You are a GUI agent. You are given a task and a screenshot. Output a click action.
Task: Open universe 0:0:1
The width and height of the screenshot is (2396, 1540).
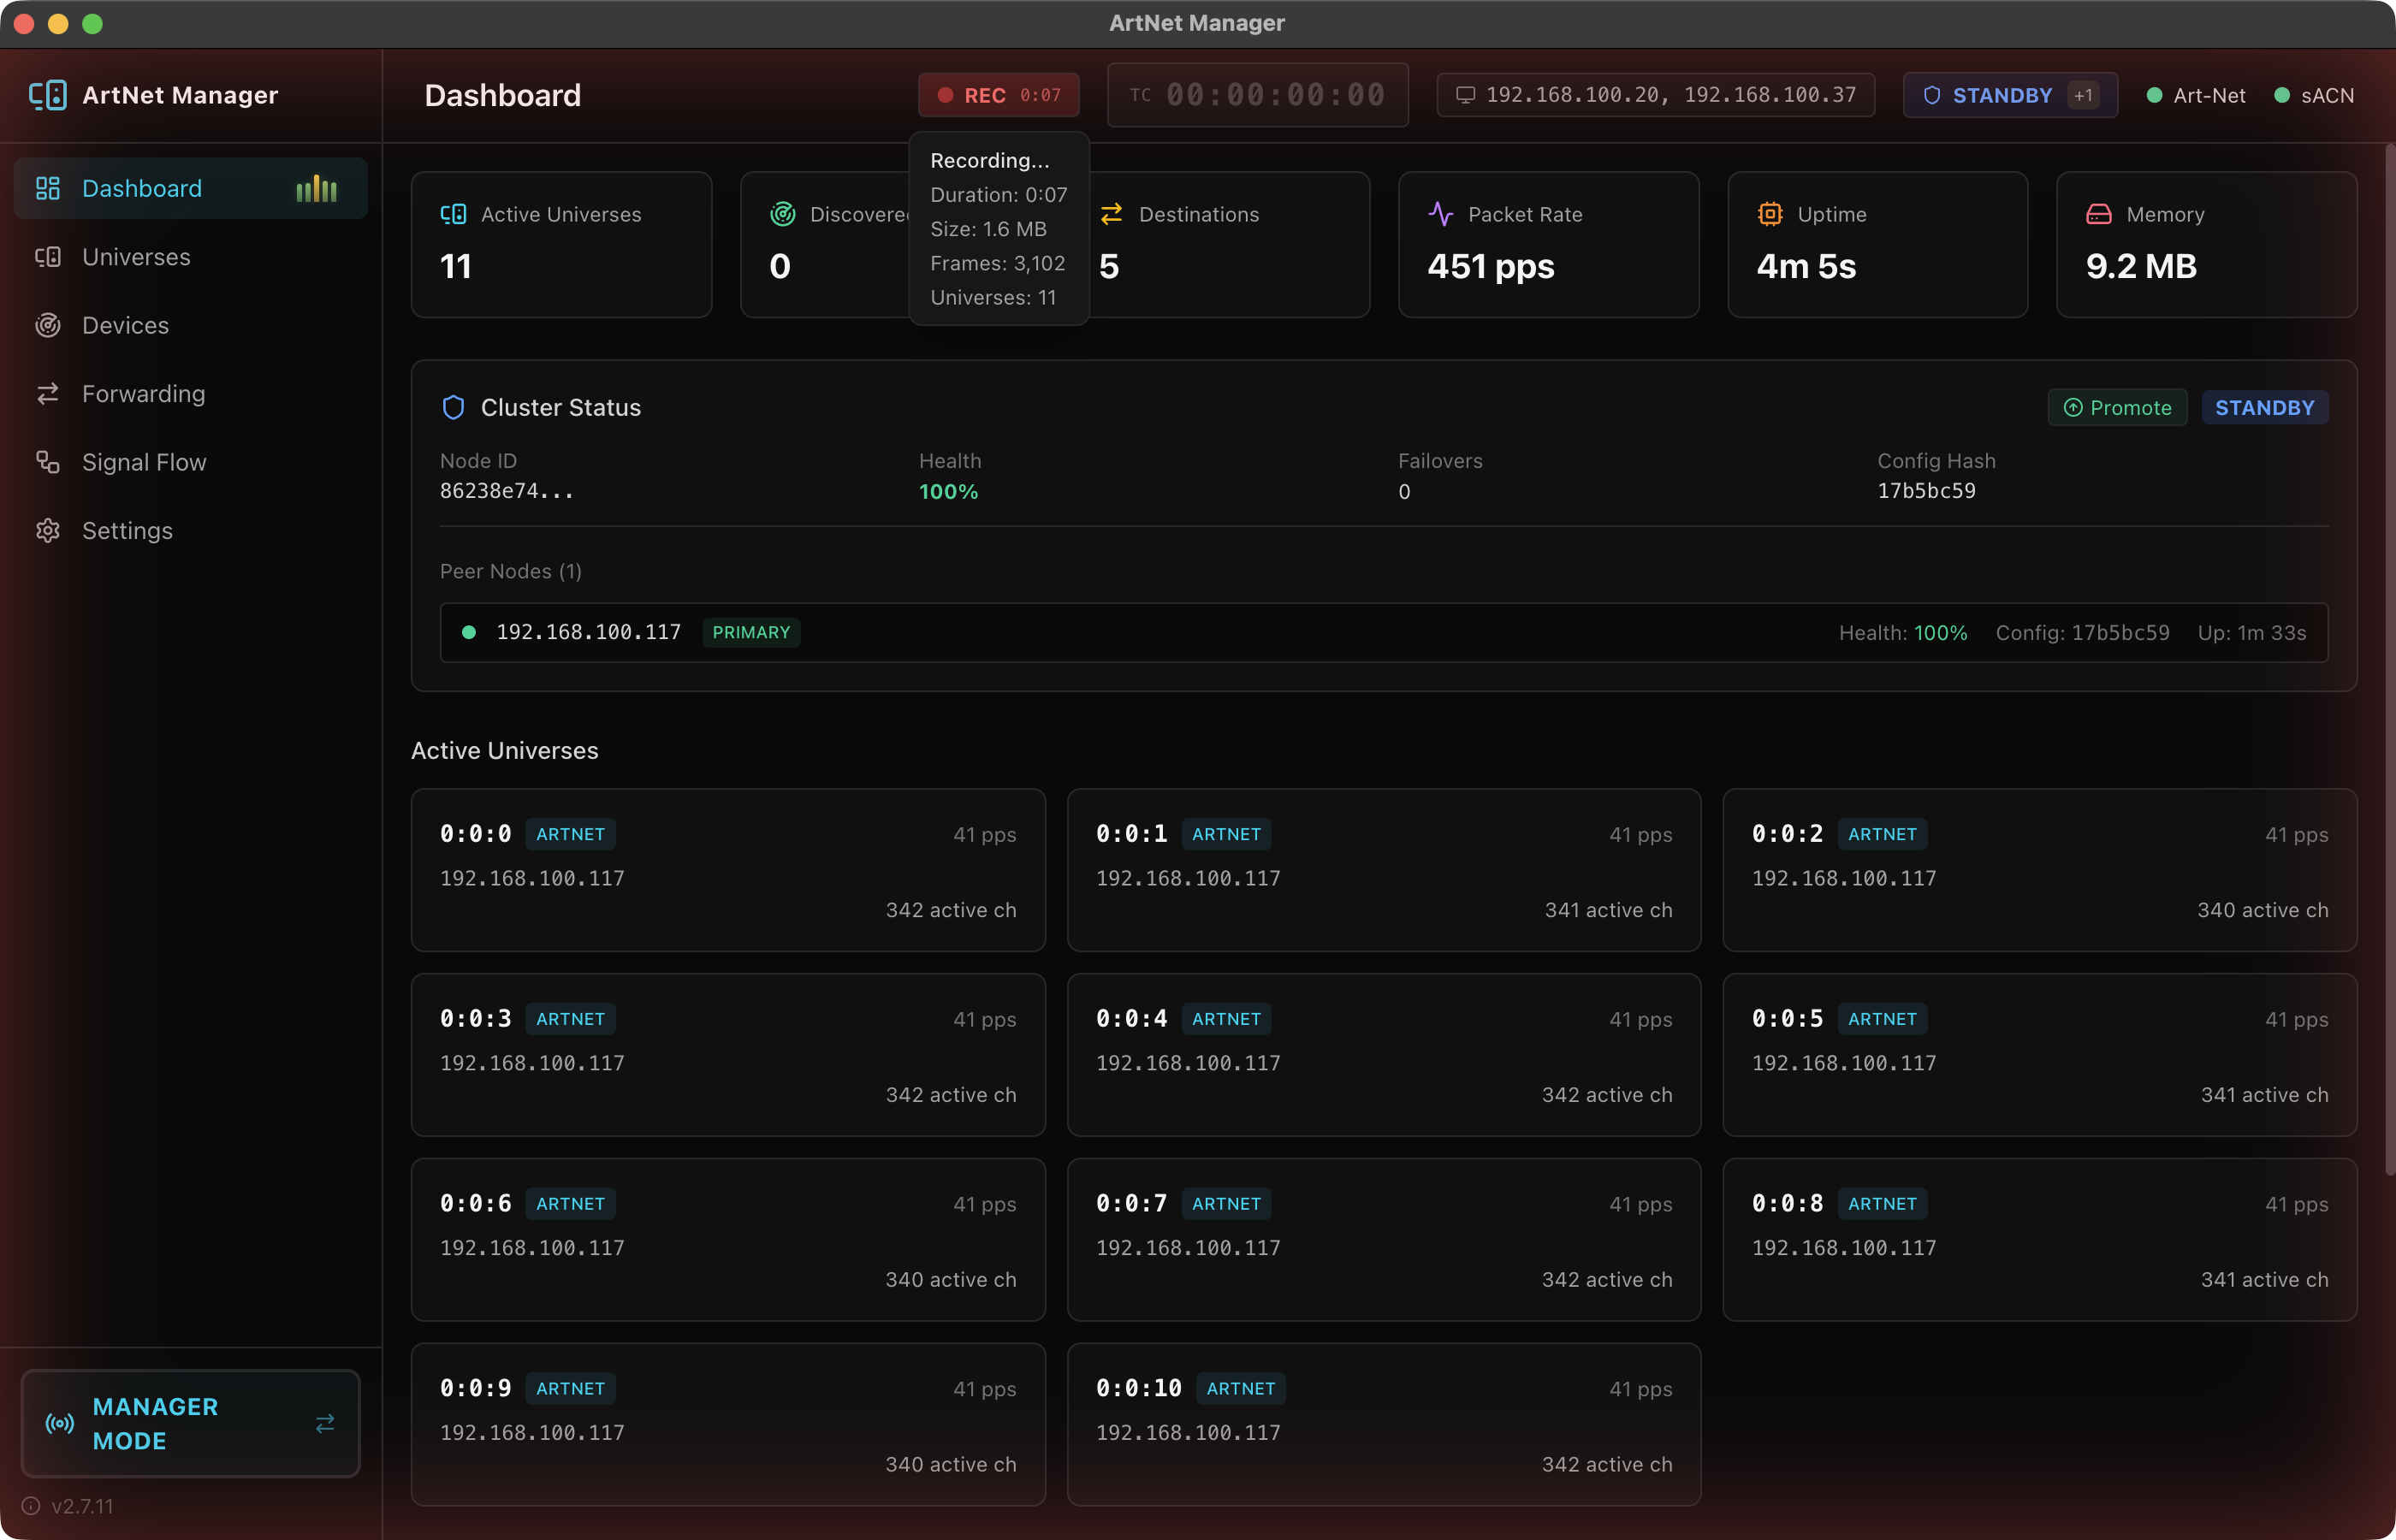pyautogui.click(x=1384, y=870)
